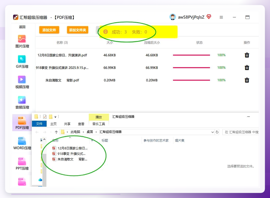Open the GIF压缩 tool in sidebar
The width and height of the screenshot is (270, 198).
(x=22, y=62)
